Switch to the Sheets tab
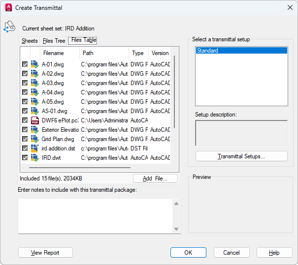Viewport: 298px width, 265px height. point(30,41)
